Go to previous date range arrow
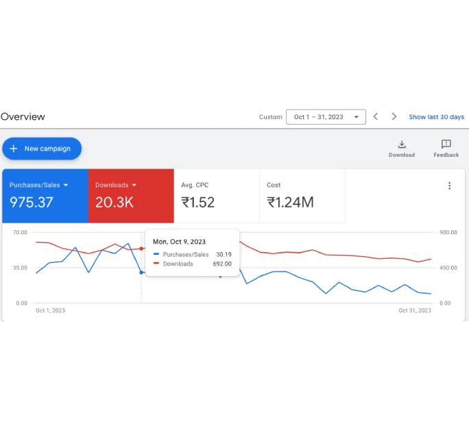This screenshot has width=469, height=428. 376,116
